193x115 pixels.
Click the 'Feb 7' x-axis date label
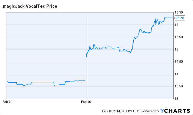tap(7, 102)
